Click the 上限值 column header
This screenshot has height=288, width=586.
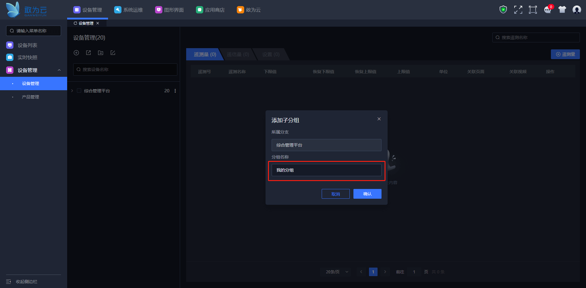pos(403,72)
